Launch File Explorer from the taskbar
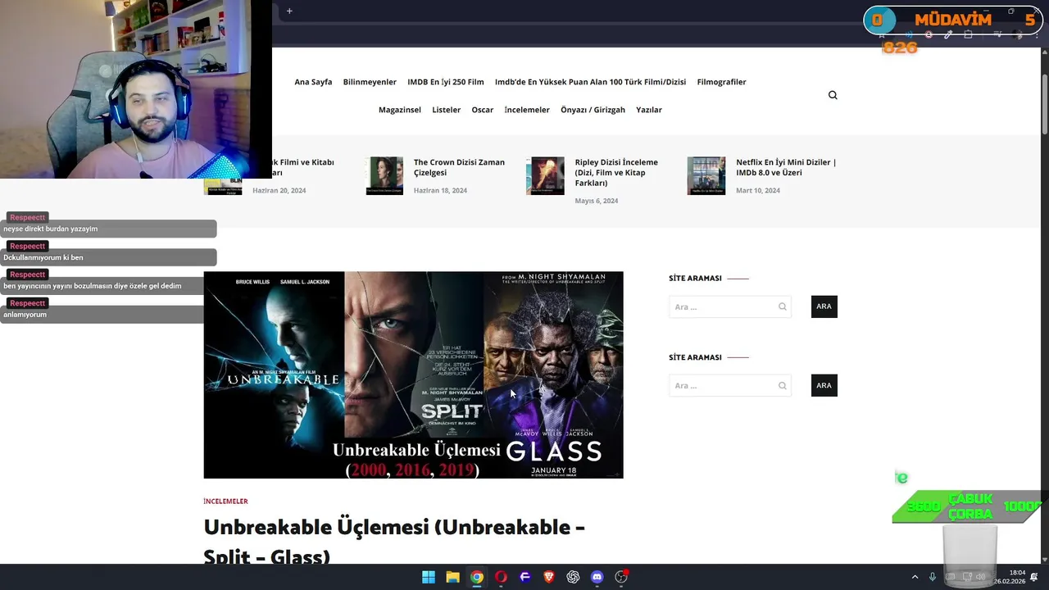Viewport: 1049px width, 590px height. point(452,577)
